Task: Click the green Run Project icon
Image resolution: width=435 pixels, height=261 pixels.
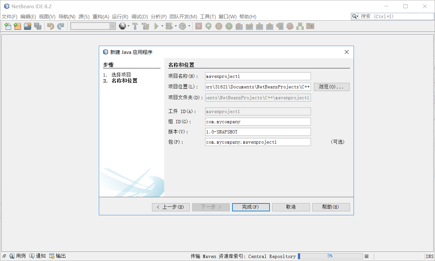Action: click(x=156, y=26)
